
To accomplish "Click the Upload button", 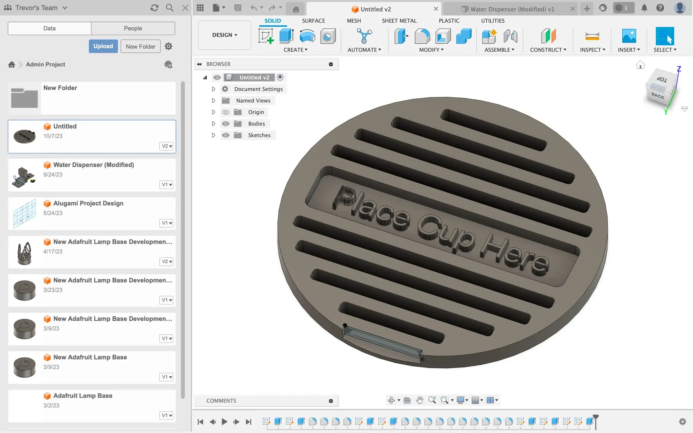I will coord(103,46).
